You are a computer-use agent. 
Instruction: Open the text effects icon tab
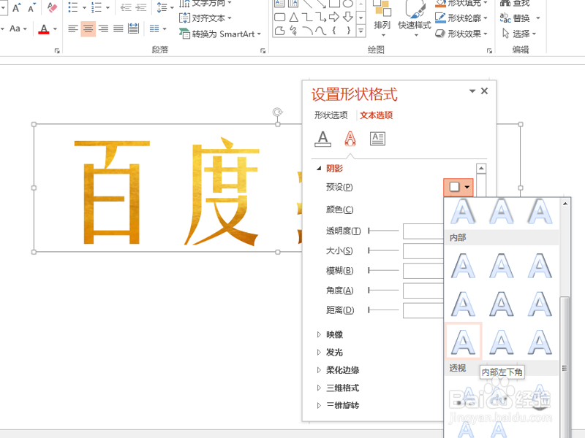[x=350, y=139]
